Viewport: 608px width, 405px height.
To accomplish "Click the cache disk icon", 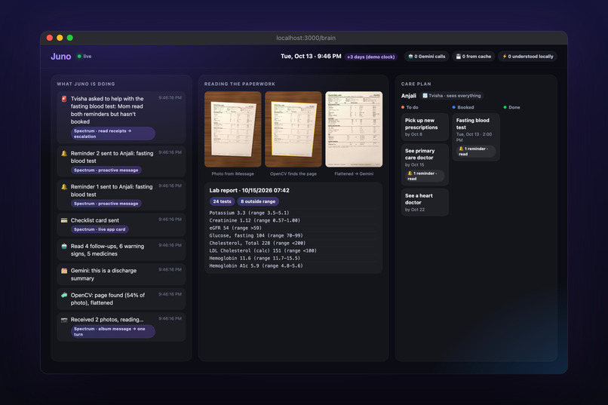I will [x=459, y=57].
